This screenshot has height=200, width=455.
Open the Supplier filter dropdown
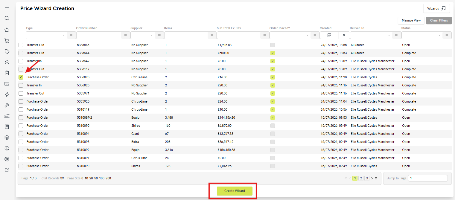click(x=143, y=35)
